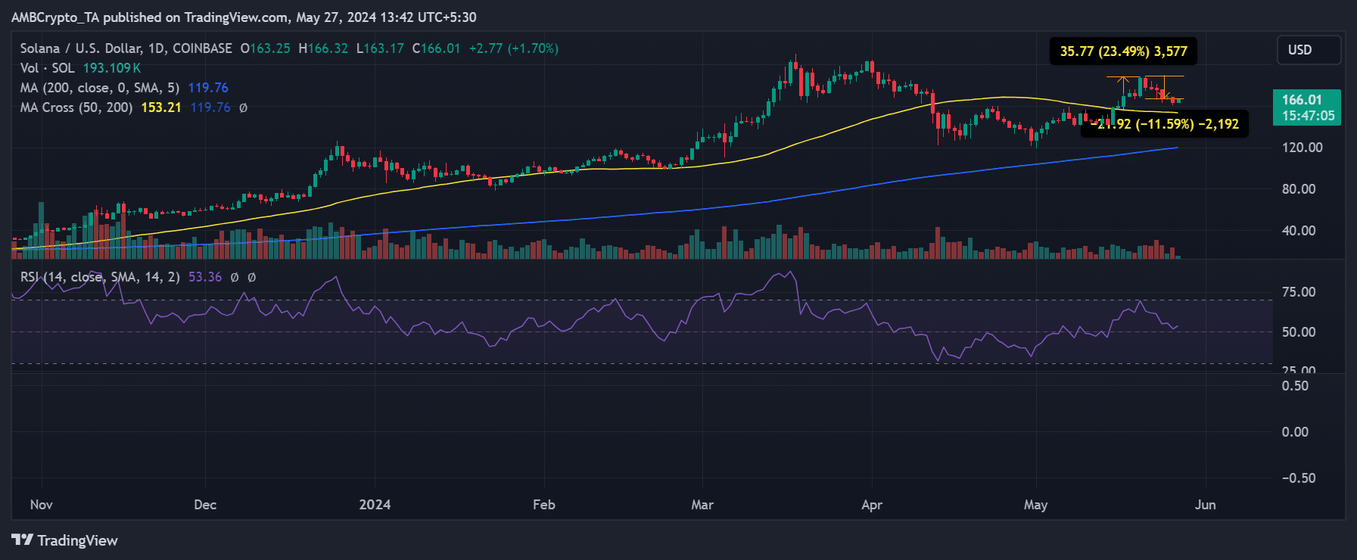Click the RSI value 53.36
This screenshot has height=560, width=1357.
pos(205,277)
